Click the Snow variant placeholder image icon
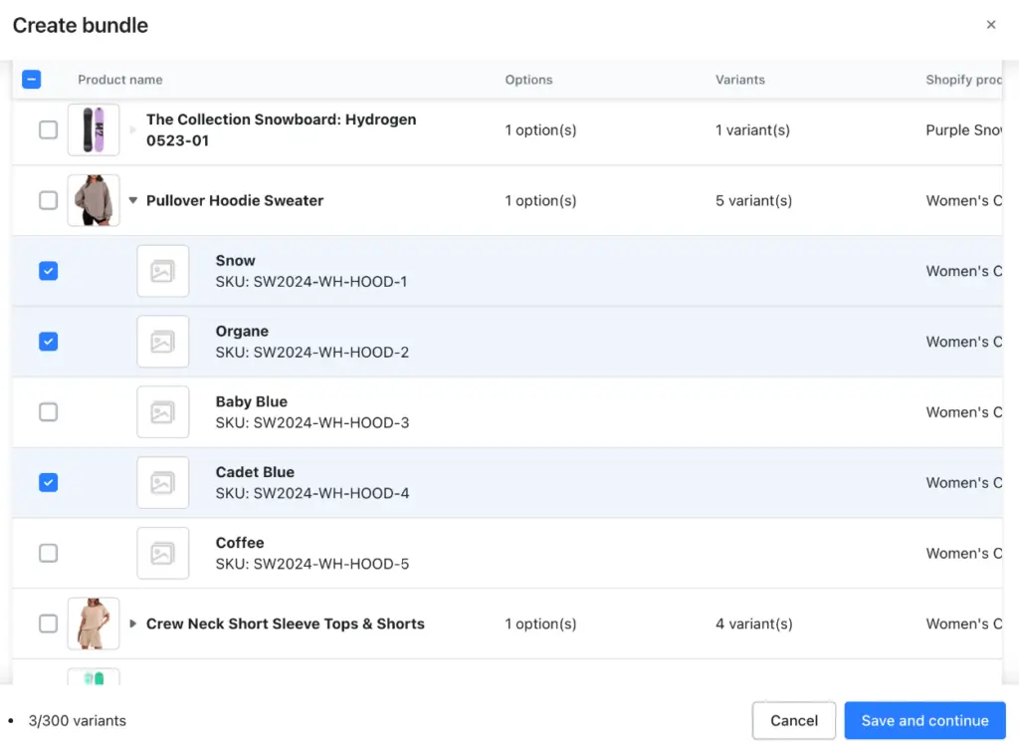1019x745 pixels. point(163,270)
